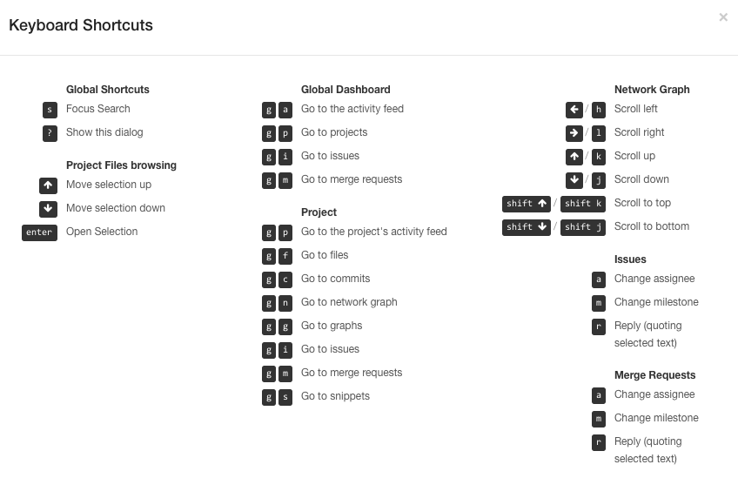Click the right arrow key for Scroll right
Image resolution: width=738 pixels, height=478 pixels.
click(574, 133)
